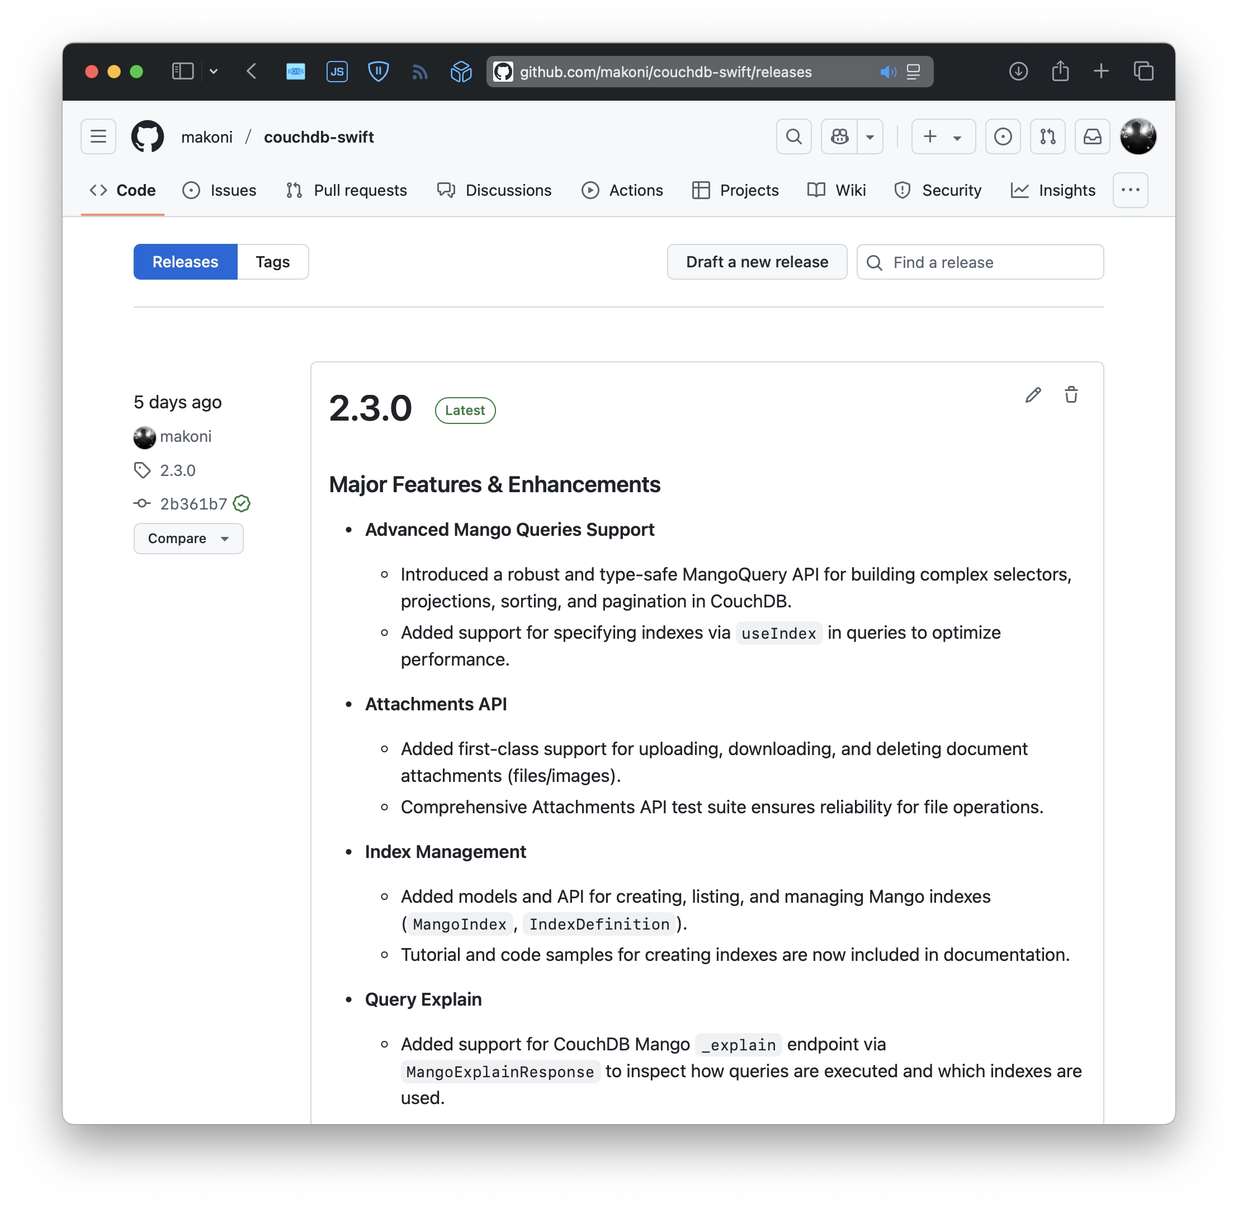This screenshot has height=1207, width=1238.
Task: Open the Insights tab
Action: [x=1053, y=190]
